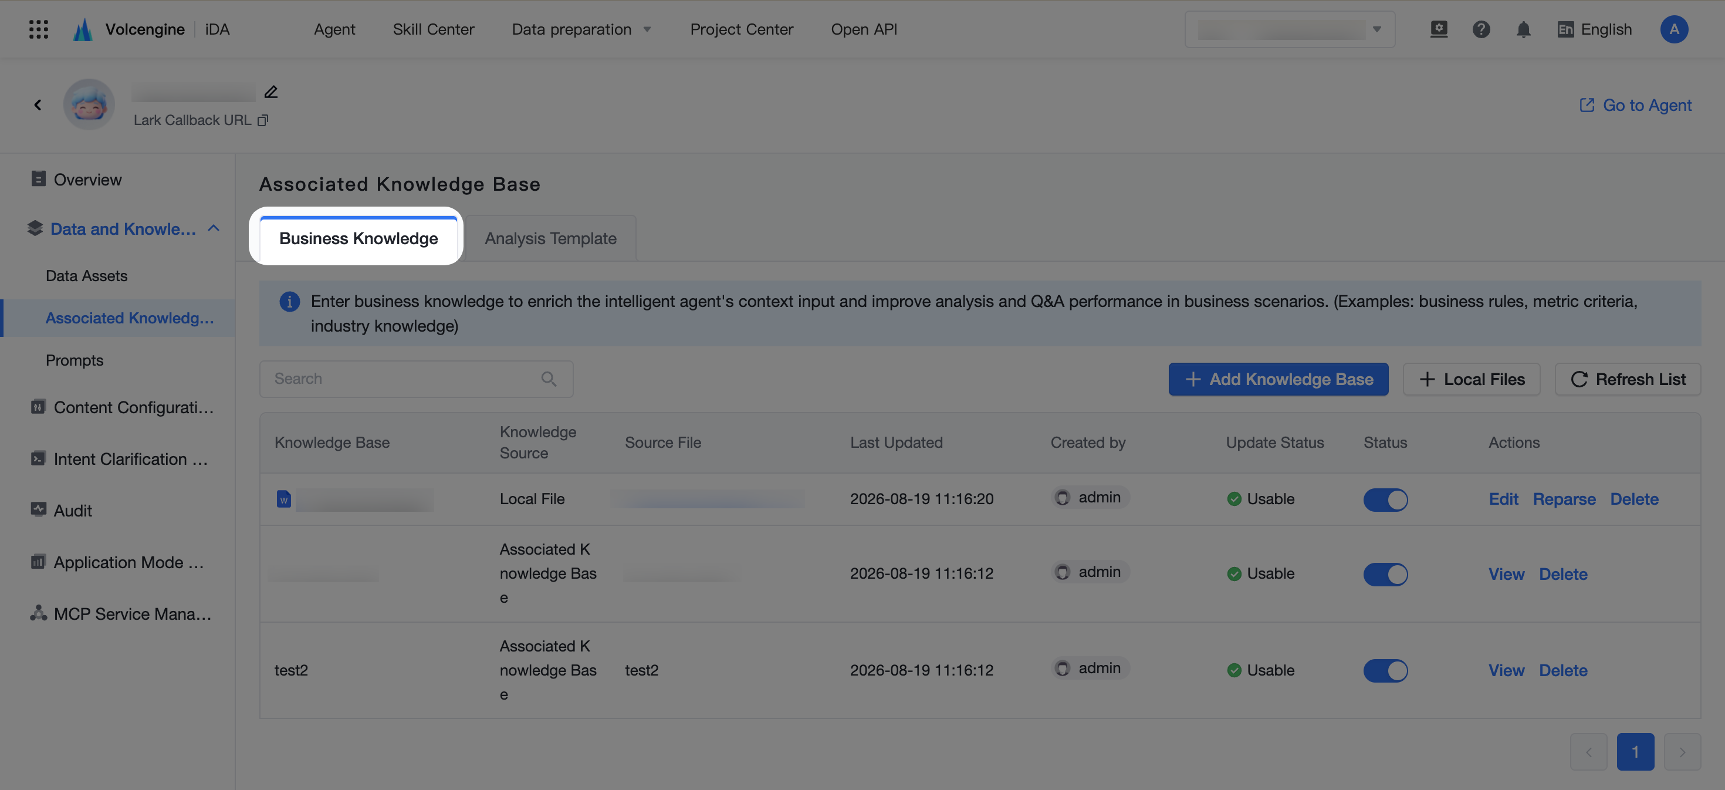Open the user avatar A menu
Image resolution: width=1725 pixels, height=790 pixels.
(1673, 29)
